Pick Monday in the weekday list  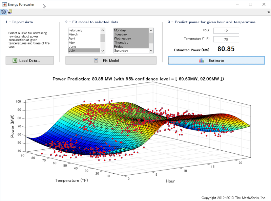(120, 30)
